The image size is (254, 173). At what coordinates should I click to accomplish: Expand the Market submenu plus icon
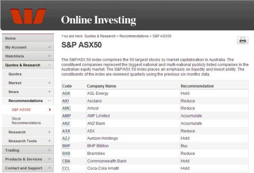tap(50, 83)
